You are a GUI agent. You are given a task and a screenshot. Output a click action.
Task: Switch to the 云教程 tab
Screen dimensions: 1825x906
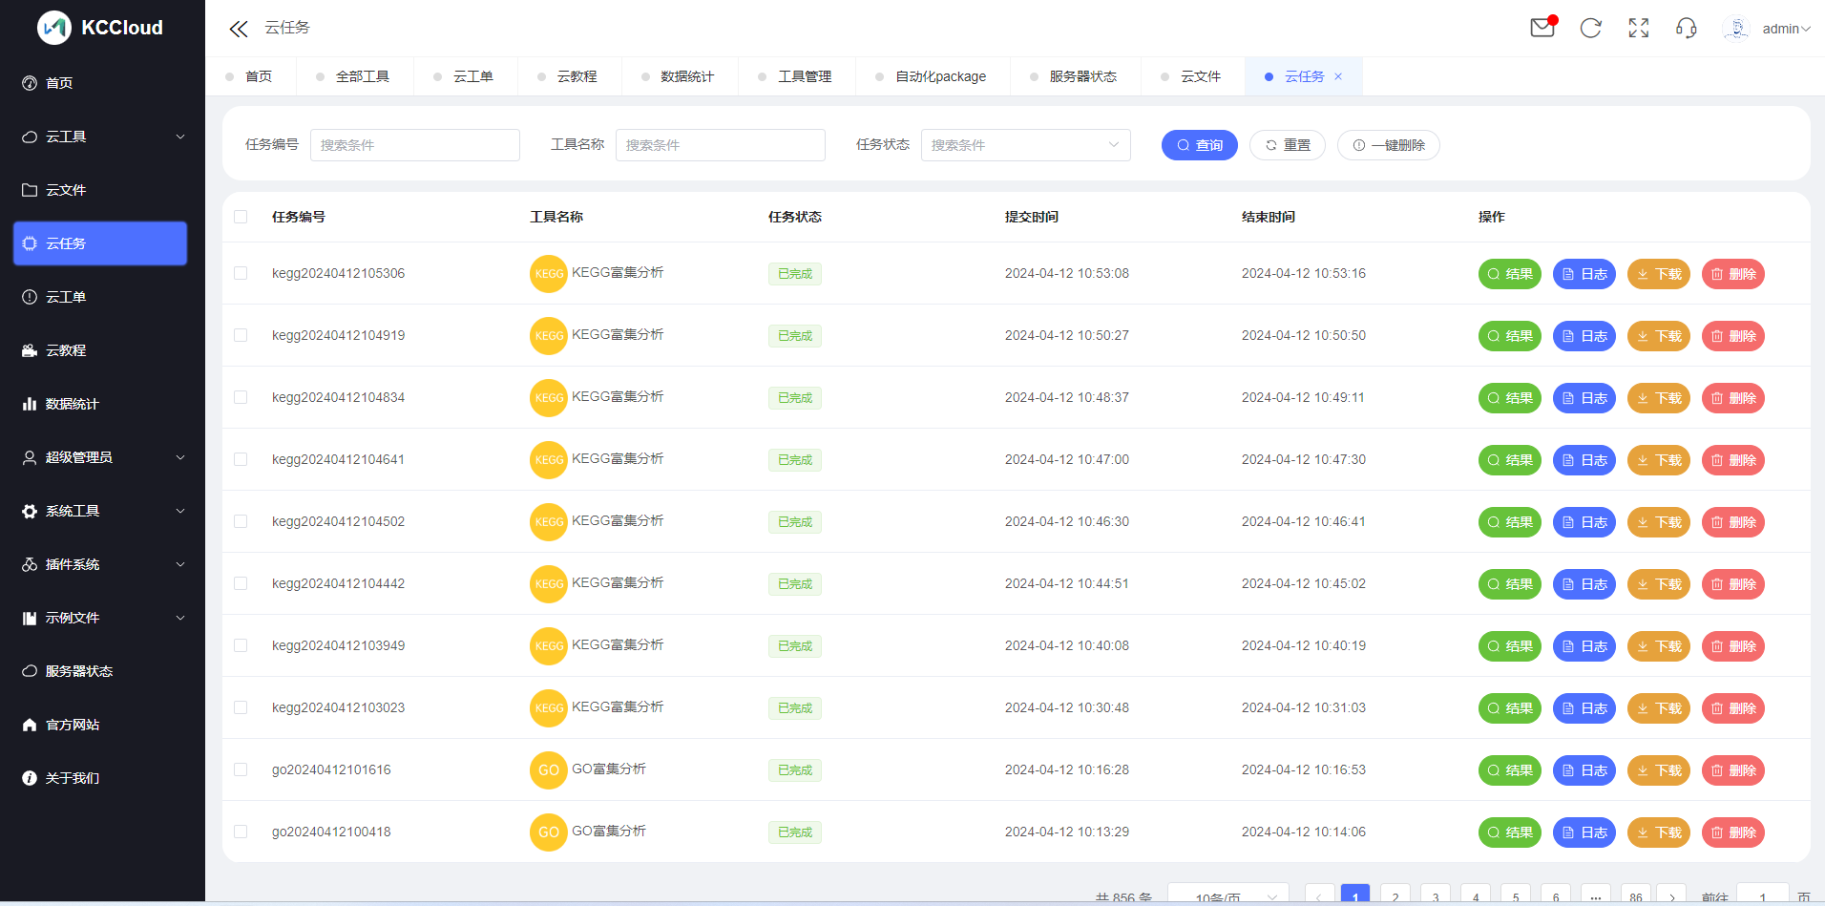pyautogui.click(x=570, y=76)
